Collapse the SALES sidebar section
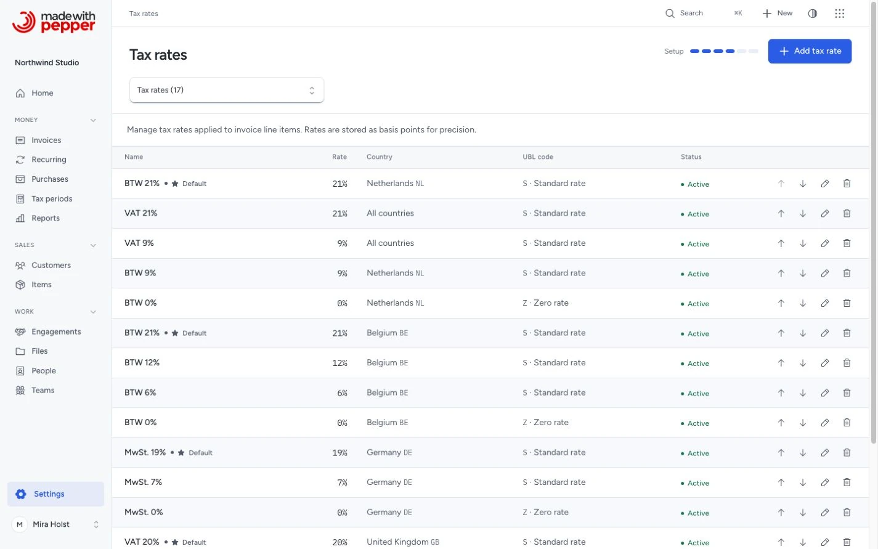This screenshot has width=878, height=549. coord(93,245)
